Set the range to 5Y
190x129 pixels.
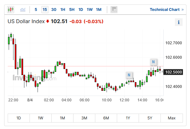coord(150,118)
